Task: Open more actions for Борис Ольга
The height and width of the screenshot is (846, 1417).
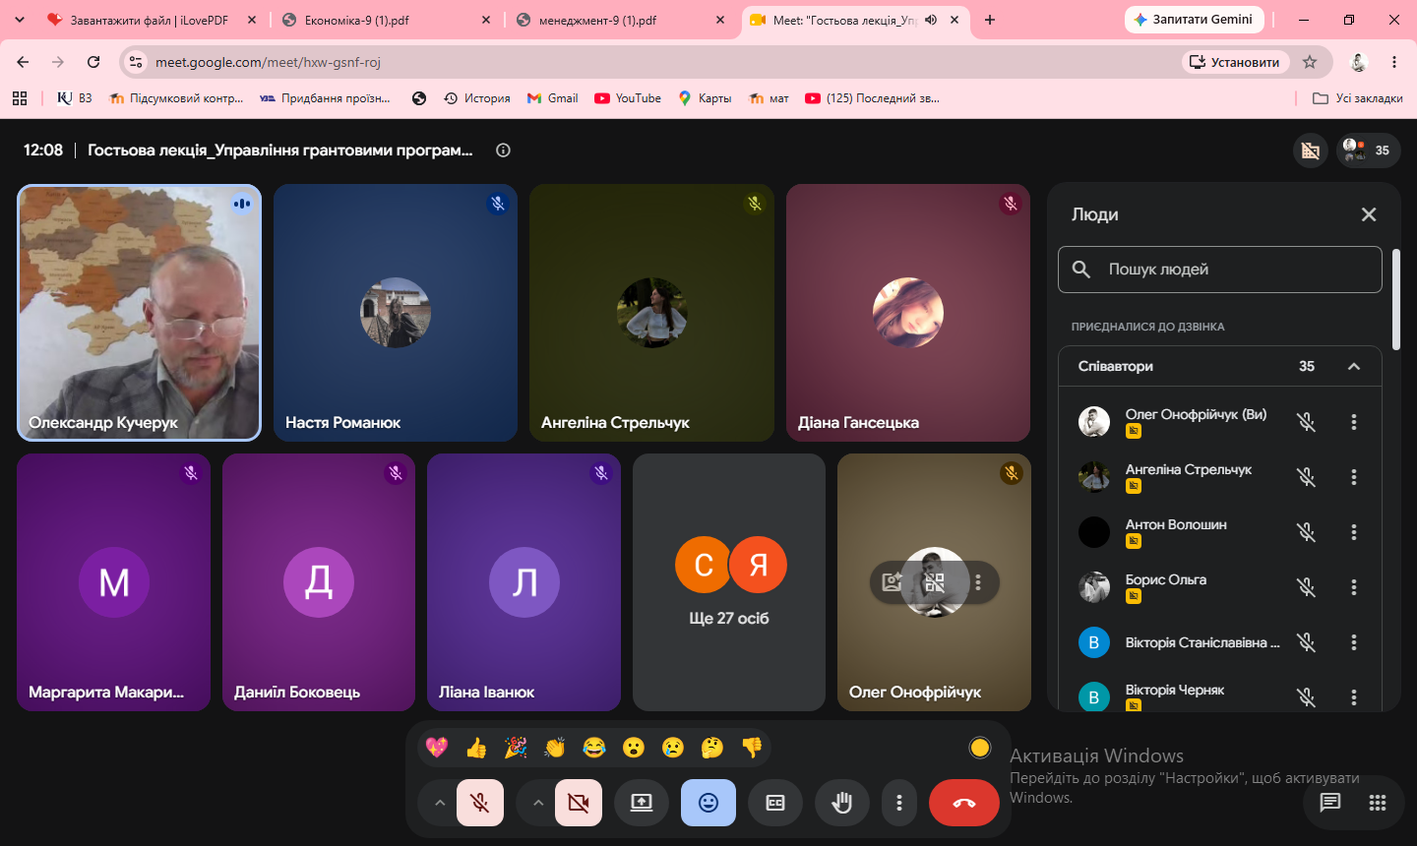Action: click(x=1354, y=587)
